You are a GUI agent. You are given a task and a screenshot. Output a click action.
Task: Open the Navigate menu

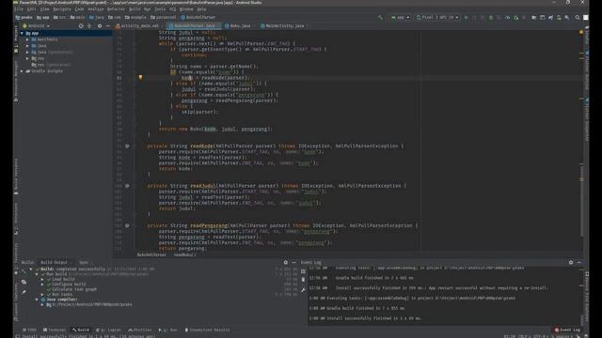pos(62,9)
